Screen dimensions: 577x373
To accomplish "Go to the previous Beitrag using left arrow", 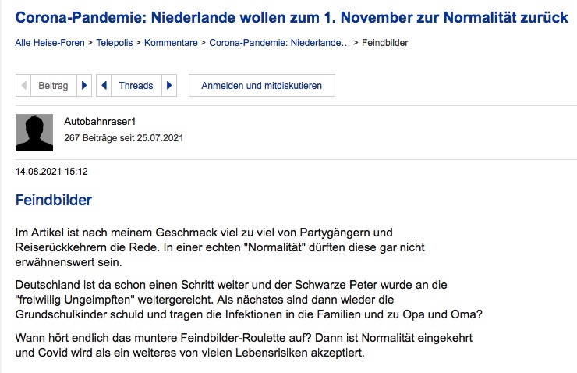I will coord(23,86).
